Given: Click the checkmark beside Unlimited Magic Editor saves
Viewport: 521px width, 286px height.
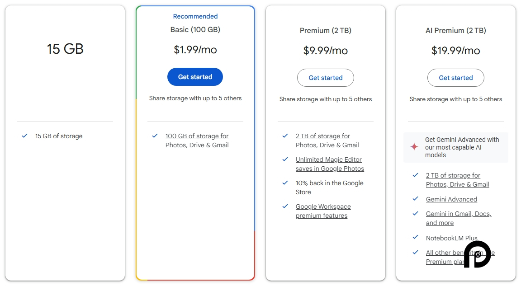Looking at the screenshot, I should (285, 160).
